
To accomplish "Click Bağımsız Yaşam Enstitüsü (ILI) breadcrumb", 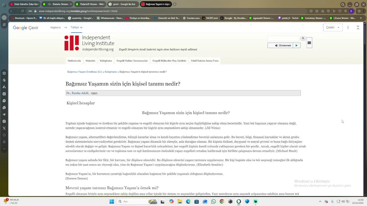I will point(85,72).
